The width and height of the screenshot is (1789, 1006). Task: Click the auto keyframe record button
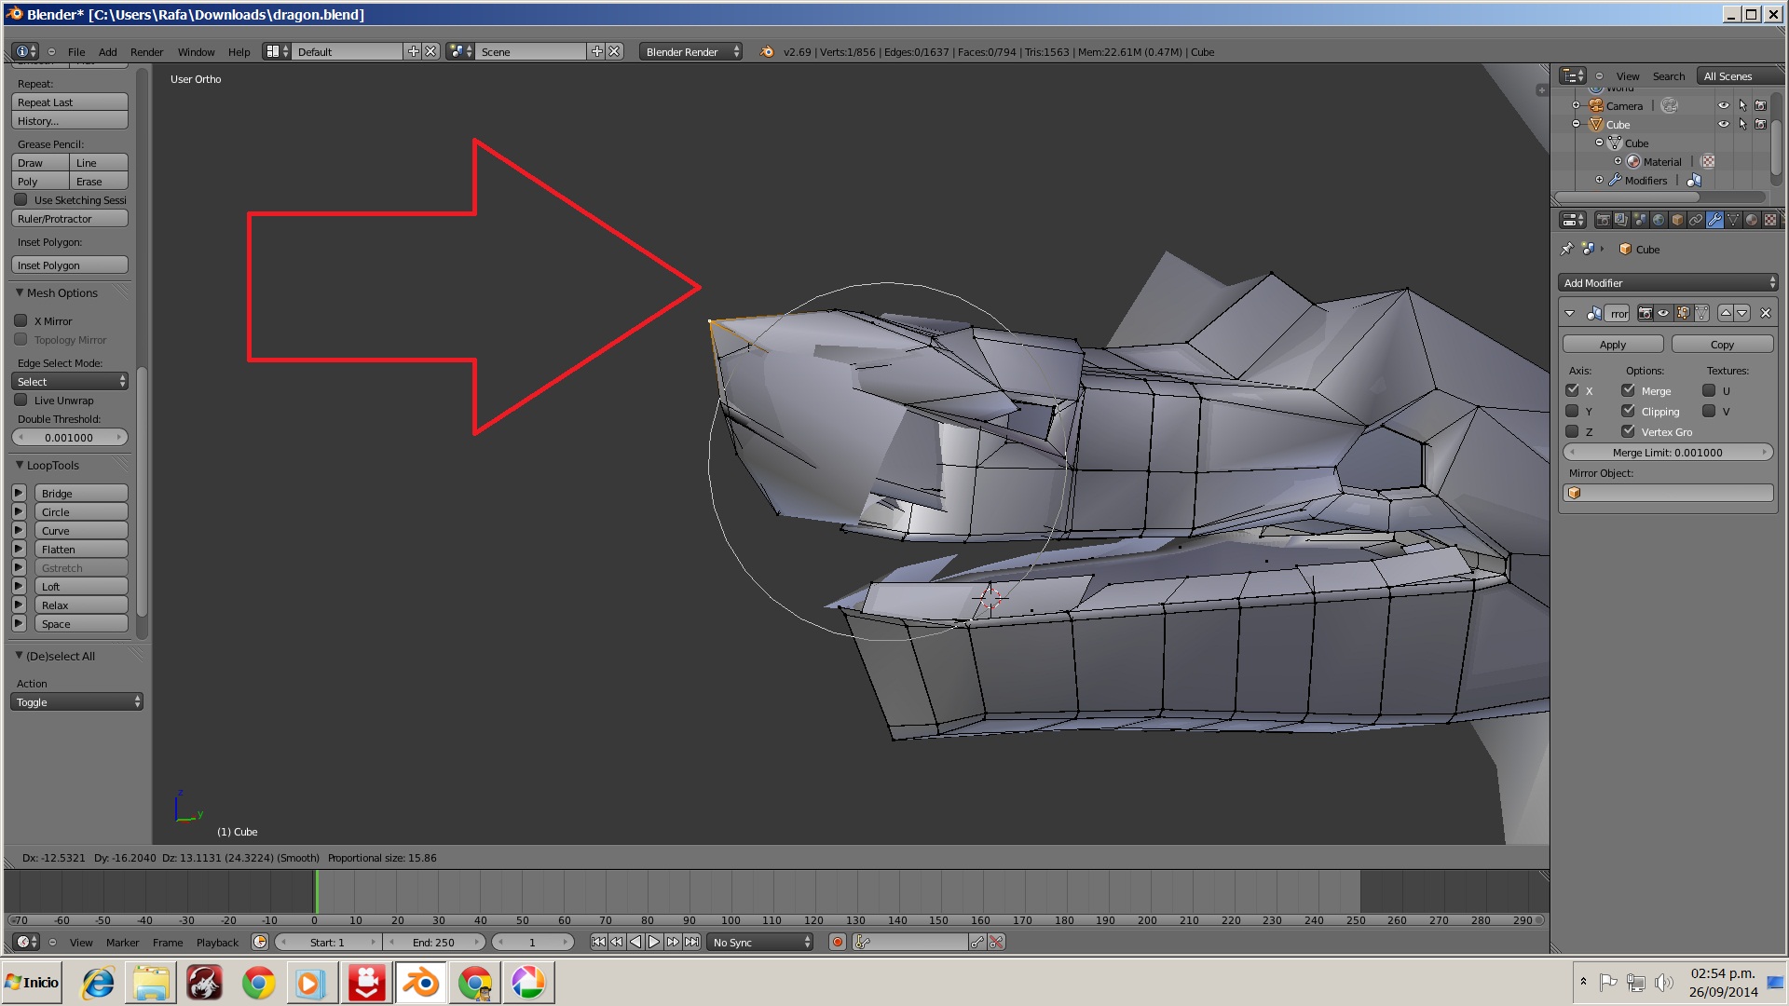click(x=838, y=943)
